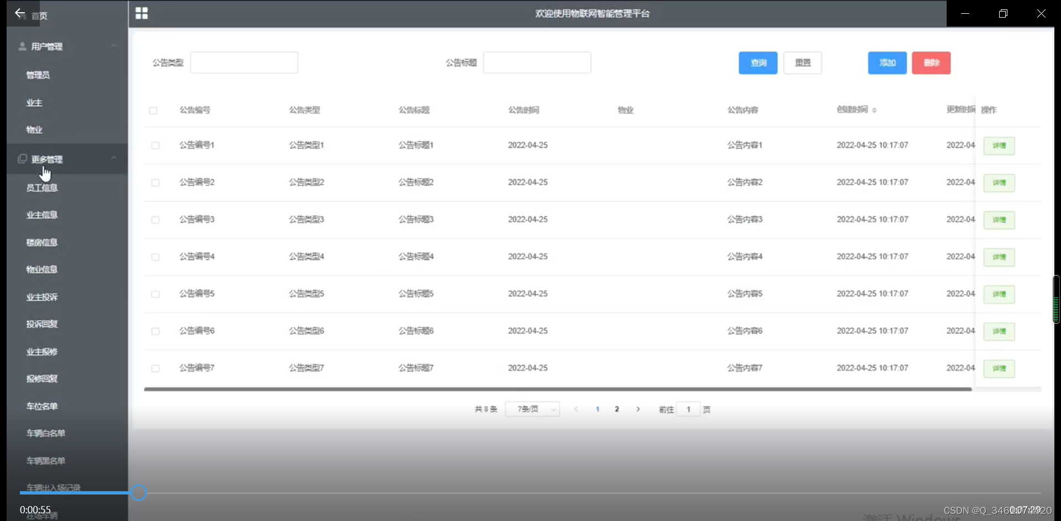1061x521 pixels.
Task: Open 车辆白名单 menu item
Action: tap(46, 433)
